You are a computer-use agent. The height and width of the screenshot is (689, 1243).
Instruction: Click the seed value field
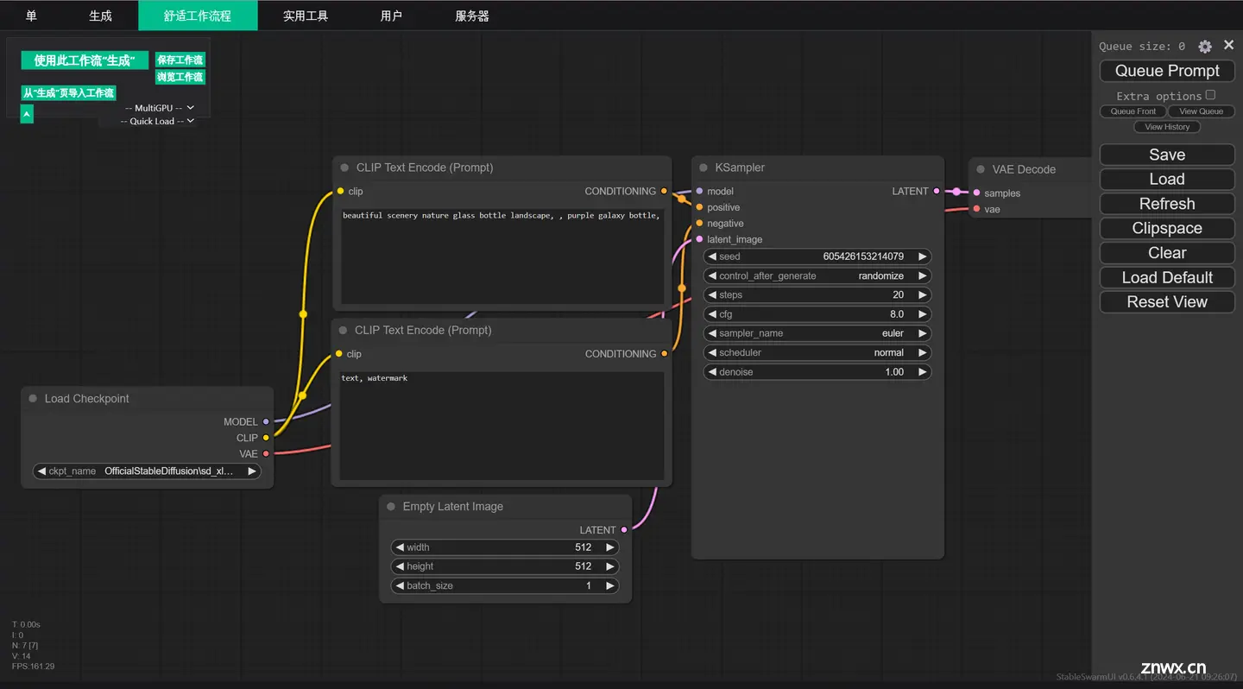click(817, 256)
